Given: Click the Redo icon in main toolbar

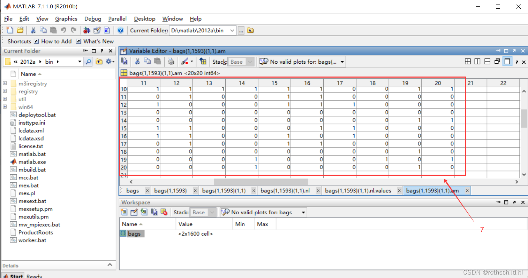Looking at the screenshot, I should 73,30.
